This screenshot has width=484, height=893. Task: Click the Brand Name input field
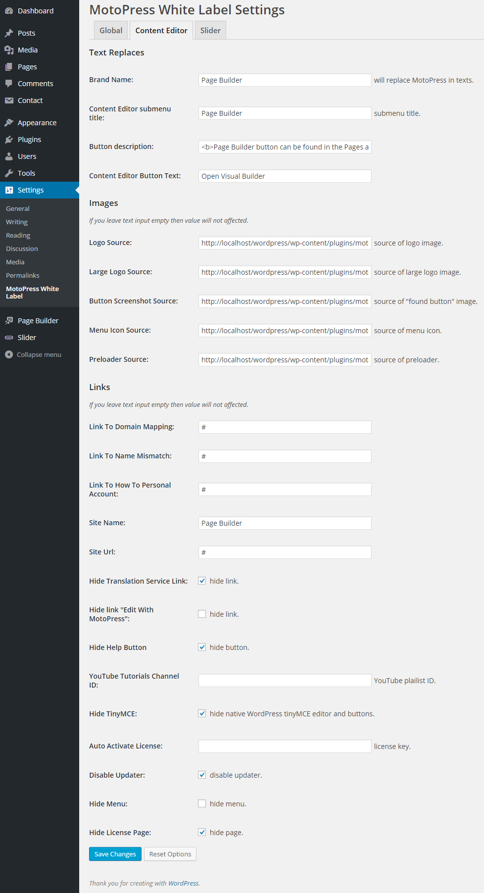coord(285,80)
